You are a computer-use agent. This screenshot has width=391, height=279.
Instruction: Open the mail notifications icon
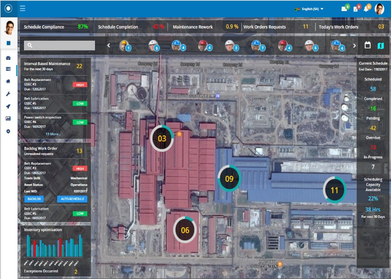coord(344,9)
